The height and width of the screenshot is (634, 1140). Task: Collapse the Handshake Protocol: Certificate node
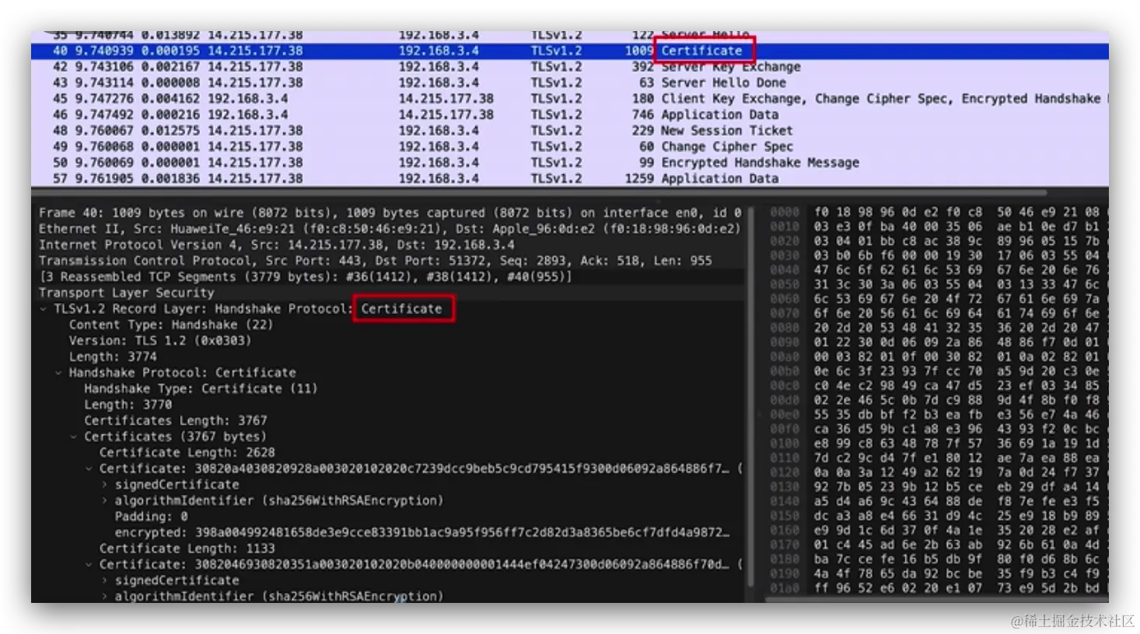[x=58, y=373]
